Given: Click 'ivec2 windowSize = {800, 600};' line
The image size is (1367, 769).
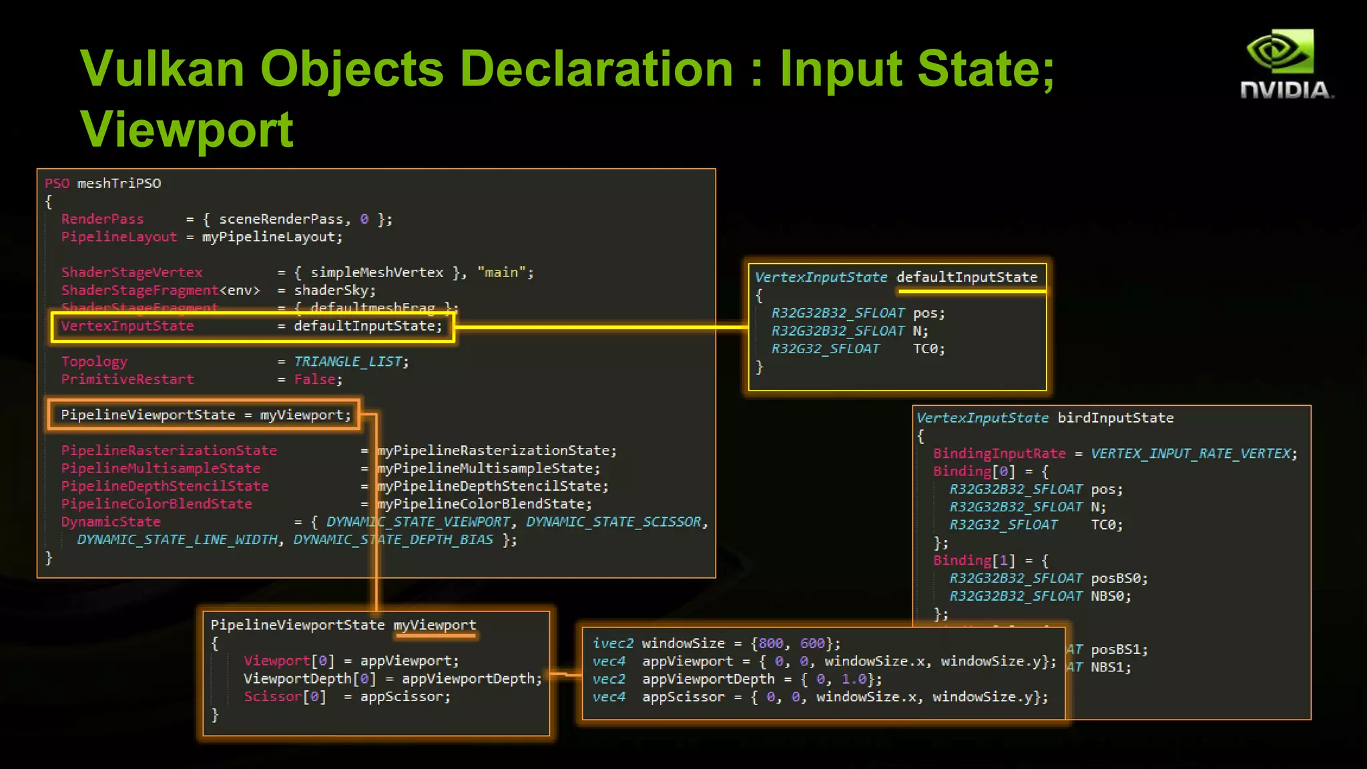Looking at the screenshot, I should point(716,643).
